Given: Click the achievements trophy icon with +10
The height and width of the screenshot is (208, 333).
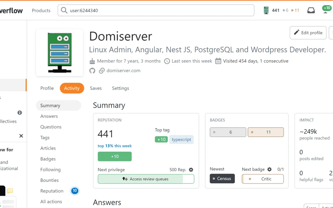Looking at the screenshot, I should pyautogui.click(x=327, y=10).
